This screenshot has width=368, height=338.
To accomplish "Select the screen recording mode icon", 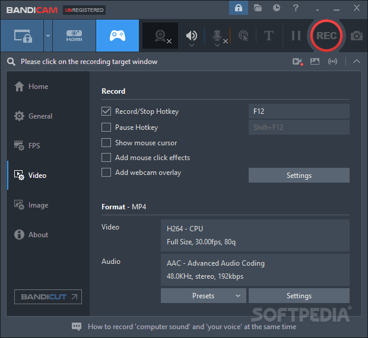I will point(22,36).
